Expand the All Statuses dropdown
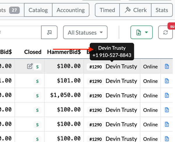The image size is (175, 142). point(85,32)
